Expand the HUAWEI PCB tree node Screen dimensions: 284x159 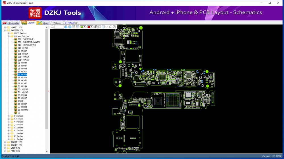click(5, 27)
